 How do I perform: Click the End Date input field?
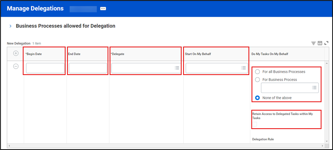pyautogui.click(x=88, y=68)
